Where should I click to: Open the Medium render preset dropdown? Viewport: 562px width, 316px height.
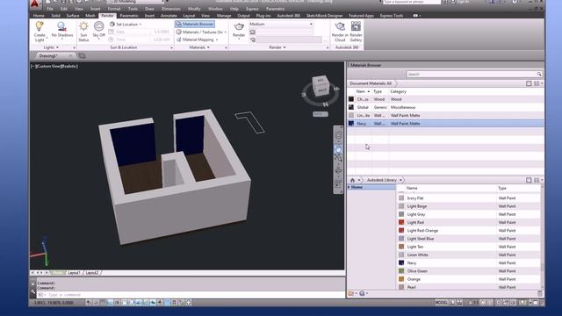(x=281, y=24)
